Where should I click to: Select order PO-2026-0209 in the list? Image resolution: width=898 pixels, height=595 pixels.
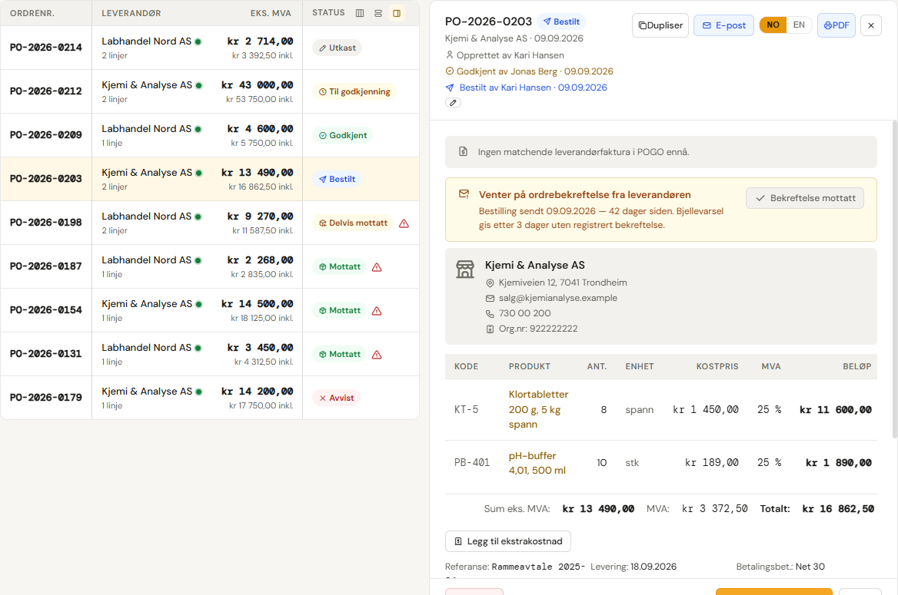[210, 136]
